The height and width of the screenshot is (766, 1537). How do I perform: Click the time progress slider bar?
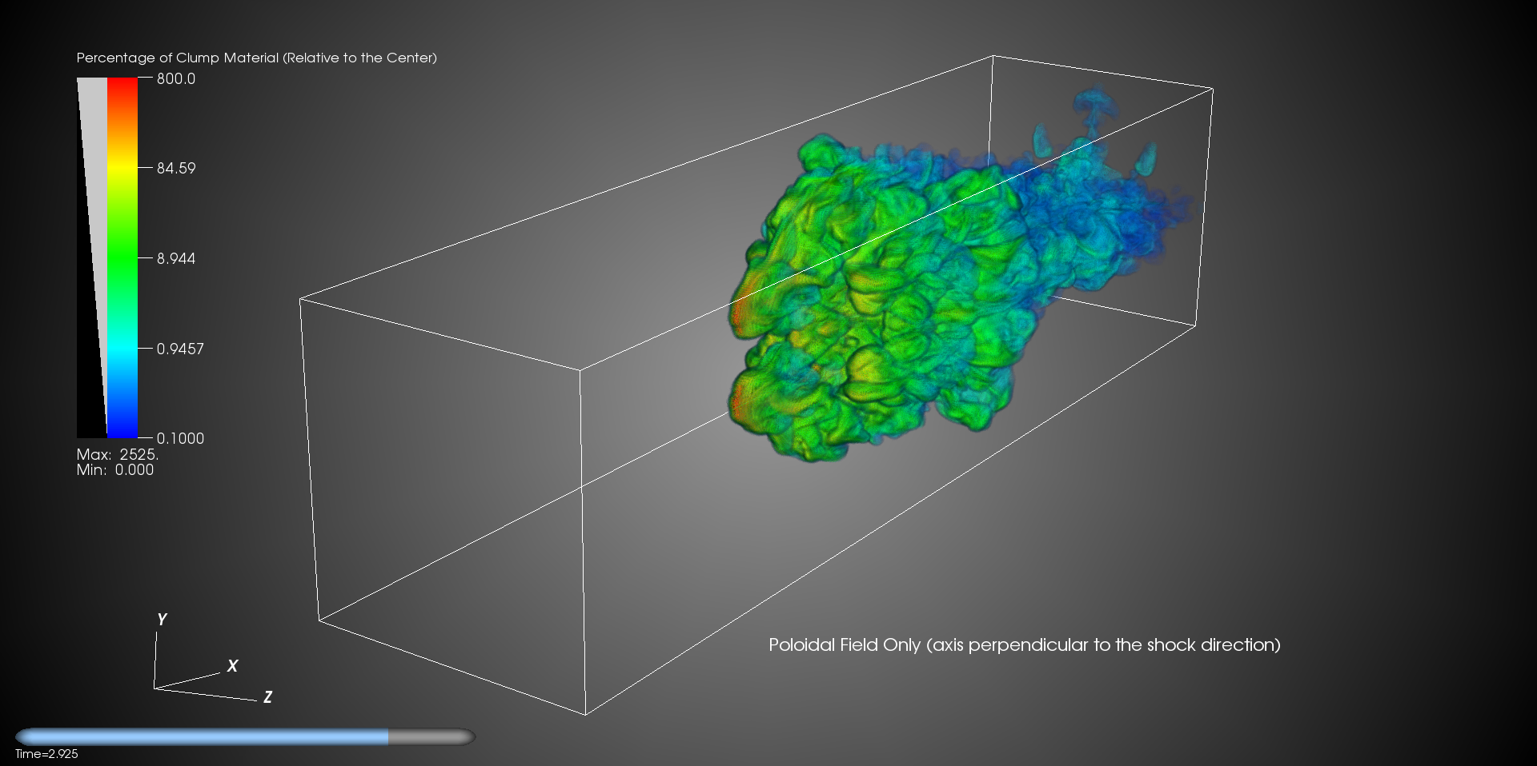245,736
